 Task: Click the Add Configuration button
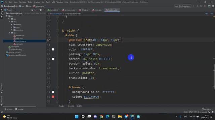pyautogui.click(x=183, y=6)
